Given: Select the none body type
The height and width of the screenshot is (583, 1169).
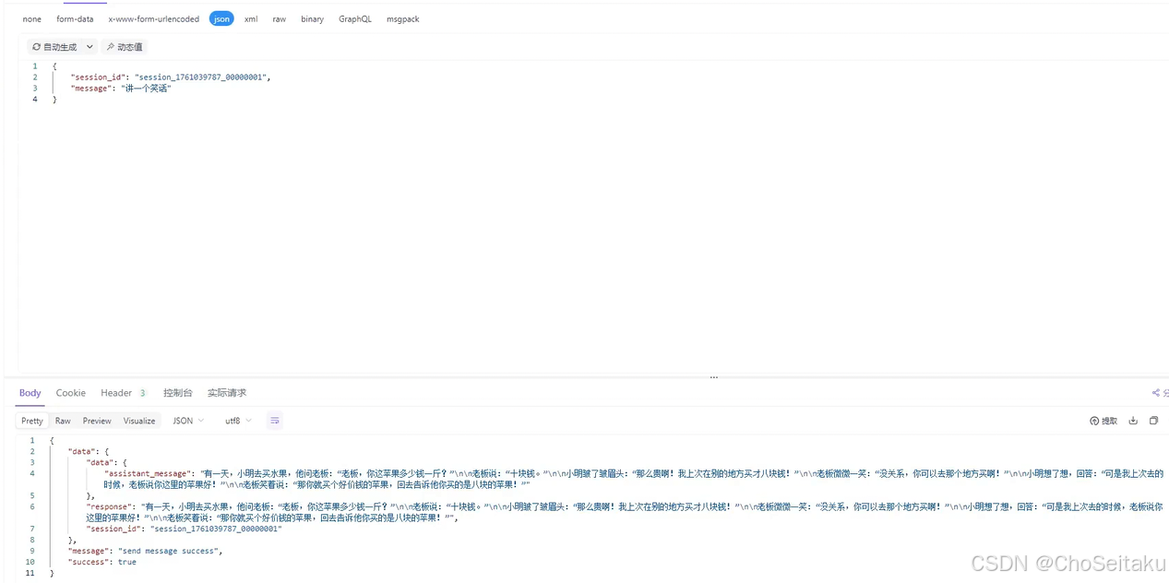Looking at the screenshot, I should pos(32,18).
